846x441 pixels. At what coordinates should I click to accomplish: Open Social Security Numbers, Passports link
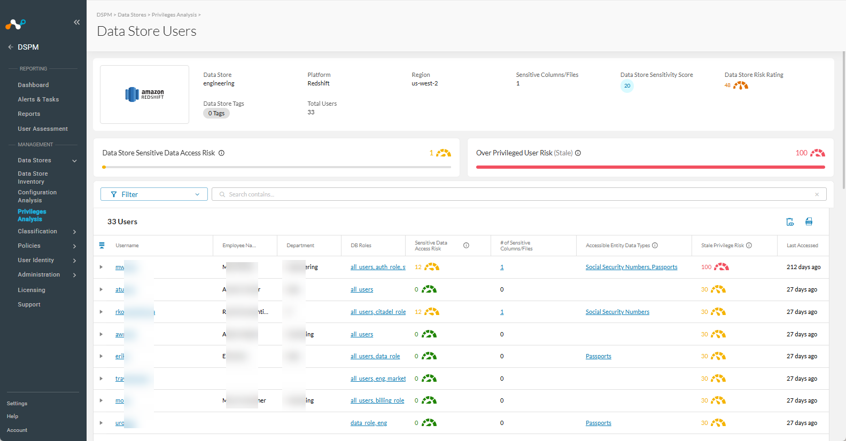click(631, 267)
